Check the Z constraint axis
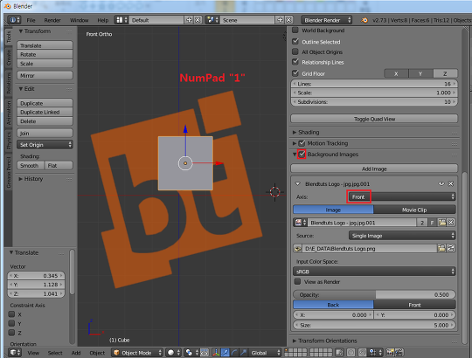Image resolution: width=472 pixels, height=358 pixels. click(11, 333)
